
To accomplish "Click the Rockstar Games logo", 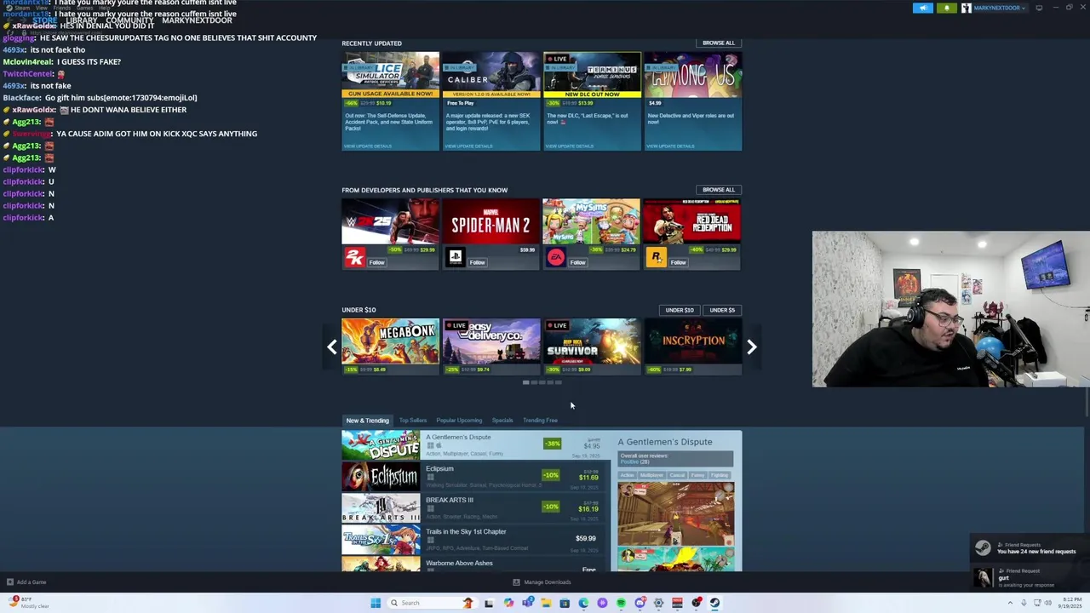I will (x=656, y=257).
